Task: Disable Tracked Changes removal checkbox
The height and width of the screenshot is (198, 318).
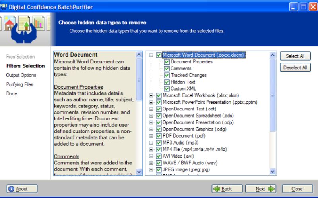Action: (167, 75)
